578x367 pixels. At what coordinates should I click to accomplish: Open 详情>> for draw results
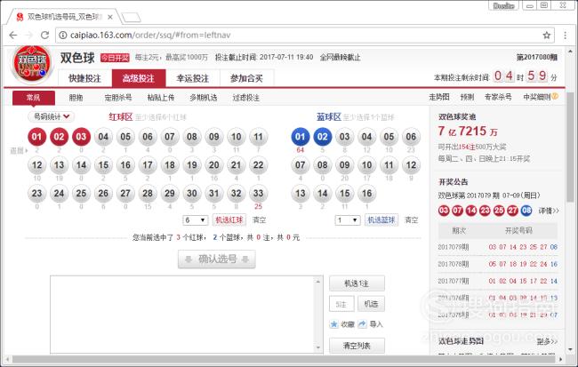click(x=549, y=211)
